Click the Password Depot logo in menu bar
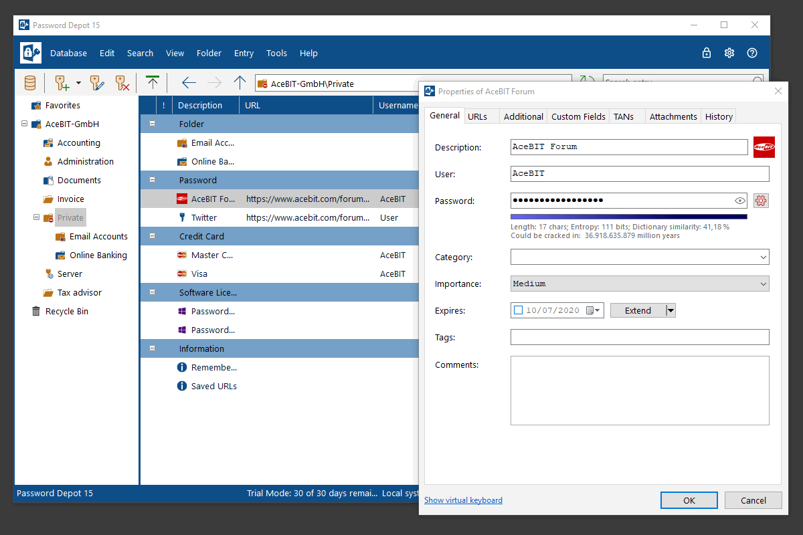 point(31,53)
